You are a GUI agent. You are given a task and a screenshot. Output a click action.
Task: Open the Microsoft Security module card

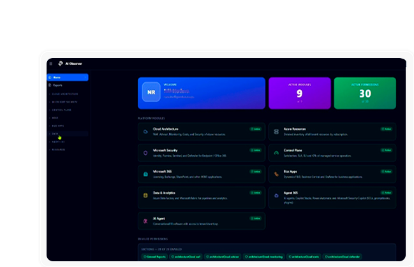coord(202,153)
